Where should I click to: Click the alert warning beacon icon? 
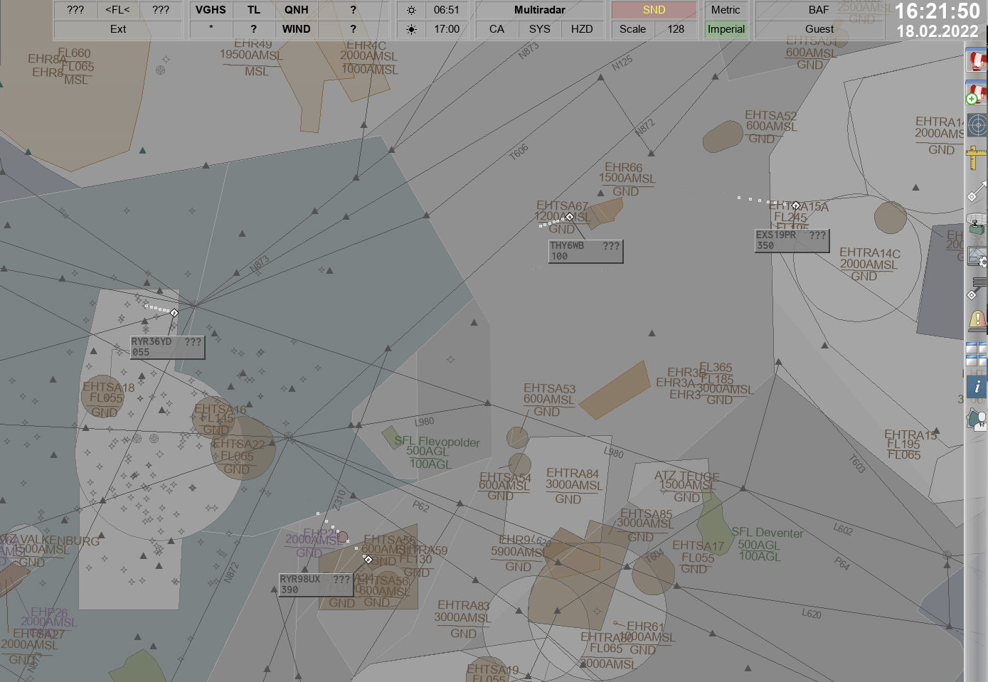[977, 320]
